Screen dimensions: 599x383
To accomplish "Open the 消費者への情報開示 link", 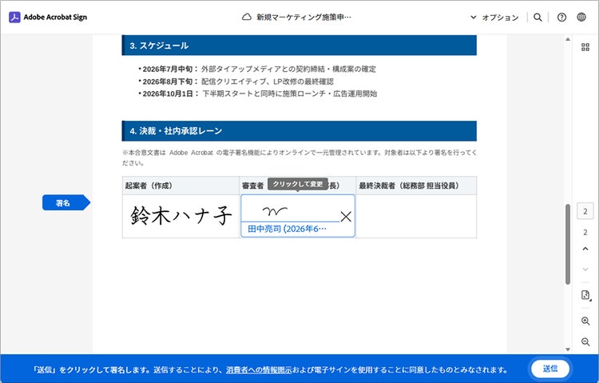I will point(259,369).
